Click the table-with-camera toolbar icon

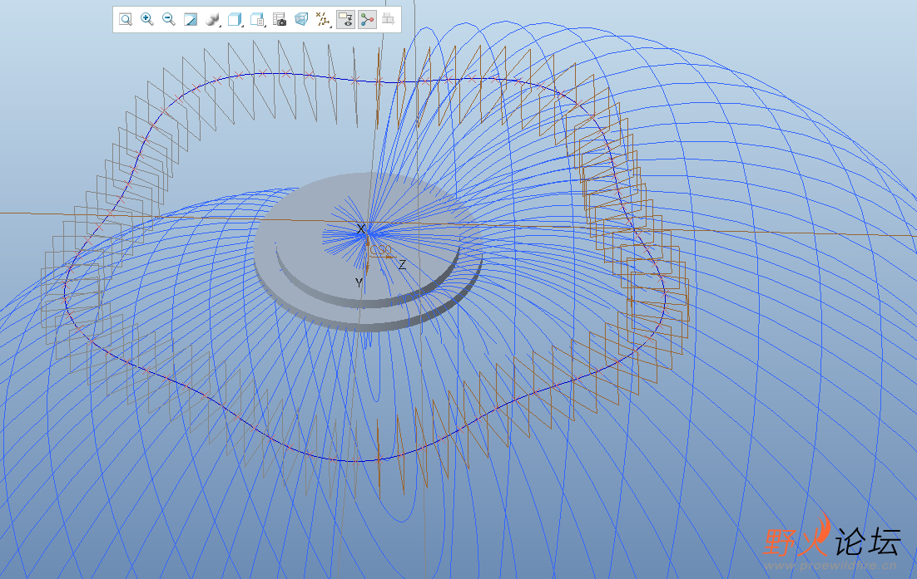pyautogui.click(x=280, y=19)
